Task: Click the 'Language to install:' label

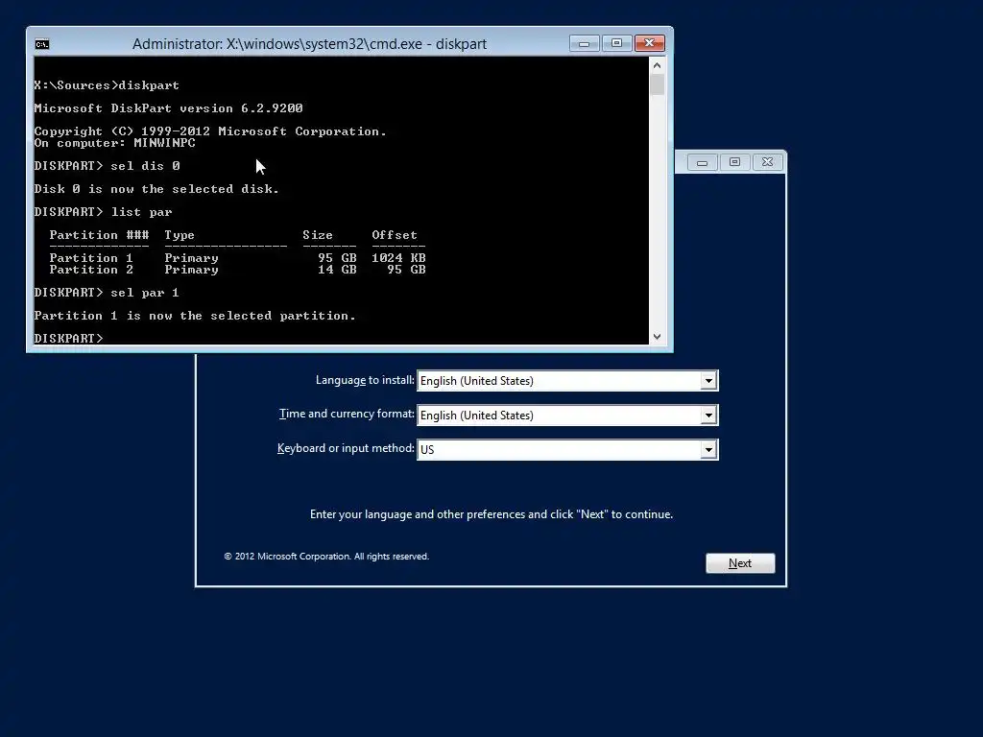Action: (365, 380)
